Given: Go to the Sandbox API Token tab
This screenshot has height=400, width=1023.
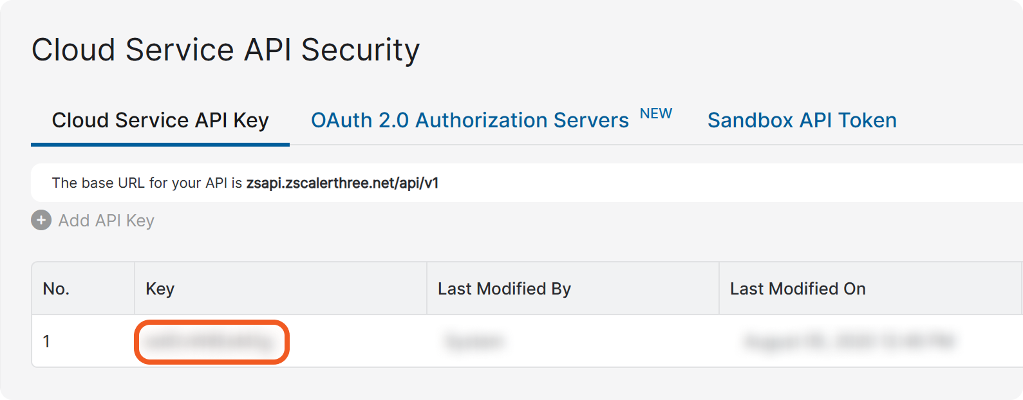Looking at the screenshot, I should [802, 120].
